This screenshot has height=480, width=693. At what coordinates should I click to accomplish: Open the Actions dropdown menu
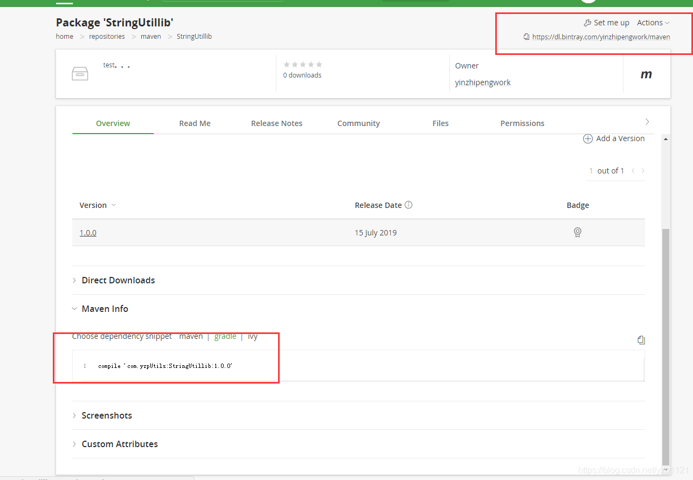[653, 23]
